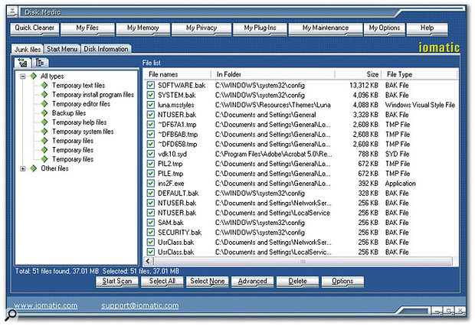Open the Quick Cleaner section
475x326 pixels.
click(x=34, y=29)
